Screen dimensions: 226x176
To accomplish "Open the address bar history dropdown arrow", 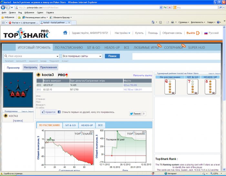I will (161, 7).
